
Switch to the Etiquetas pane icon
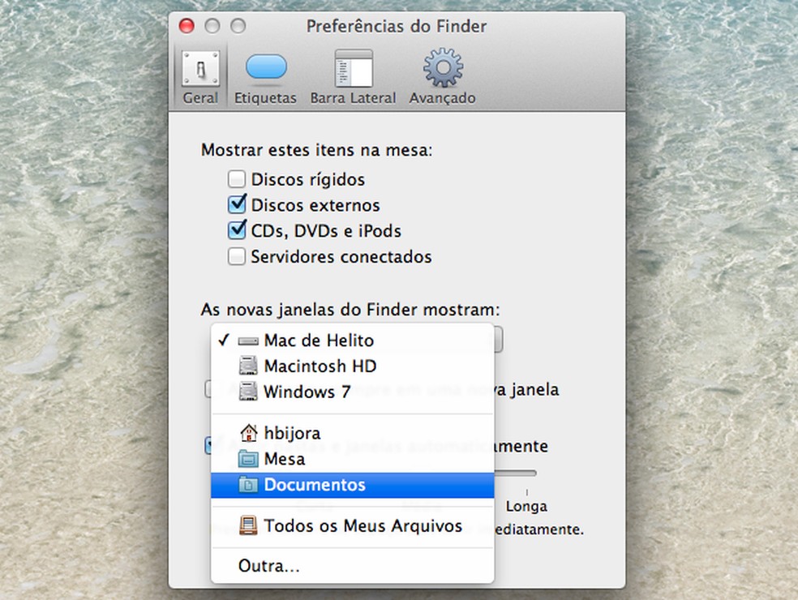click(x=265, y=73)
